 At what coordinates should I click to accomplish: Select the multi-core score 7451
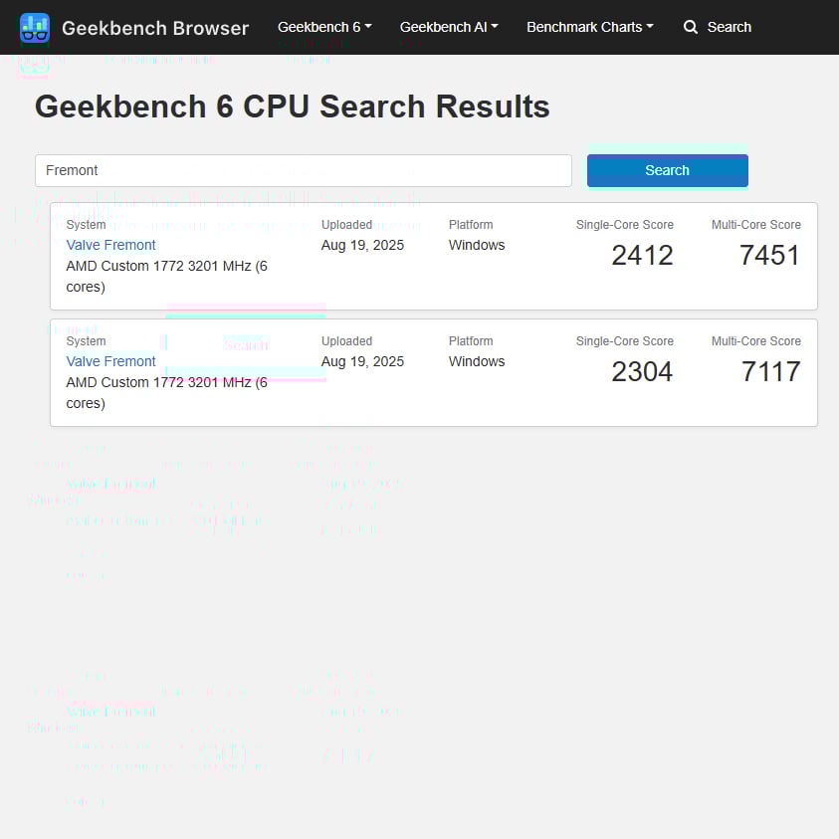769,255
